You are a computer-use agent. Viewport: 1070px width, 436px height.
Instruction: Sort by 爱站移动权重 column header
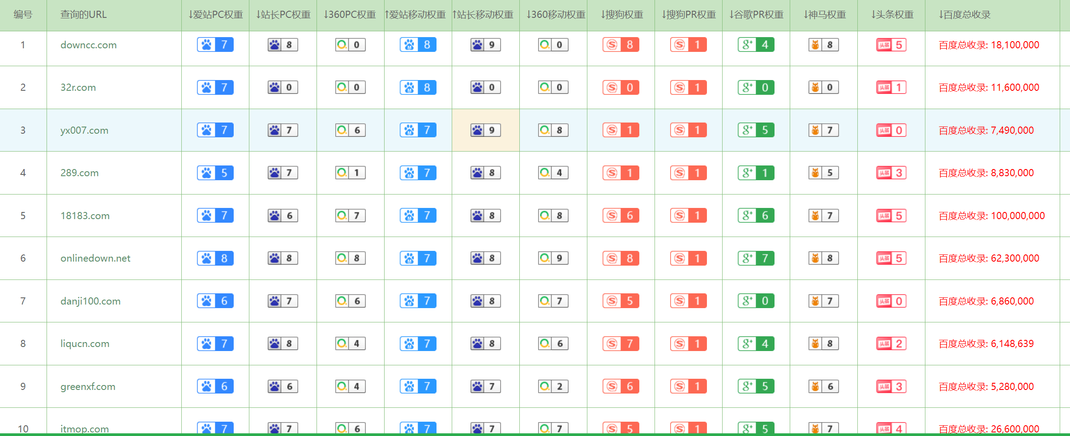[415, 15]
